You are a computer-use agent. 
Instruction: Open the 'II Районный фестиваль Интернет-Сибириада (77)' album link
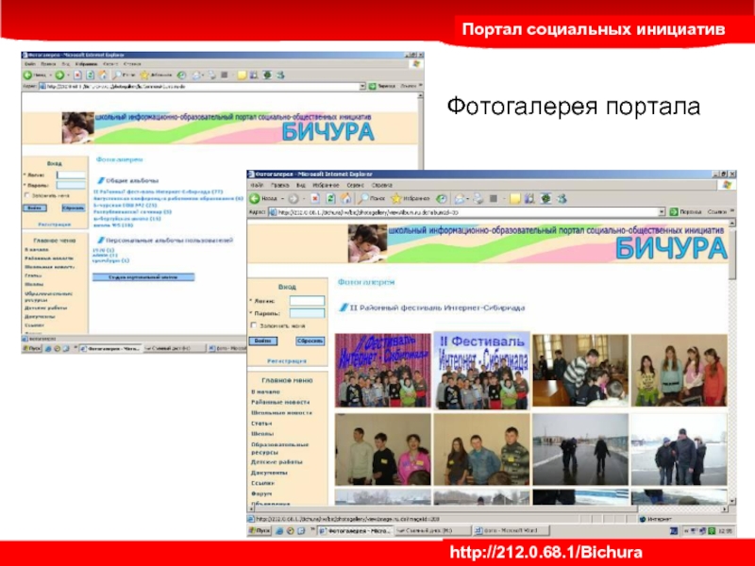pos(158,191)
